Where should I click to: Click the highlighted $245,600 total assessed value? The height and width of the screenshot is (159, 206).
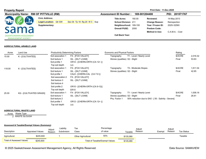point(40,141)
